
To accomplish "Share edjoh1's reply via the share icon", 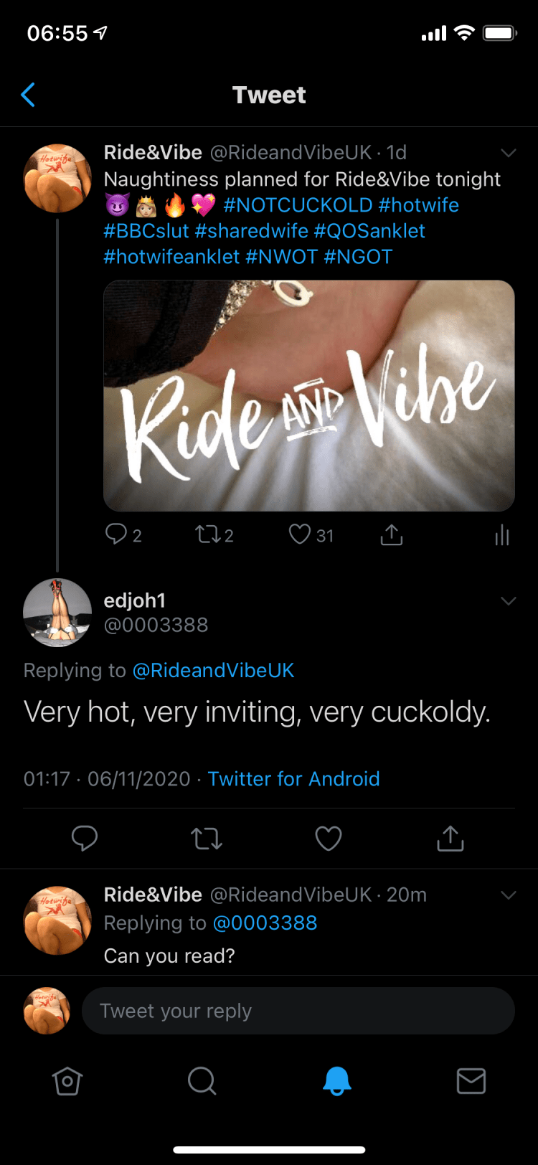I will [450, 838].
